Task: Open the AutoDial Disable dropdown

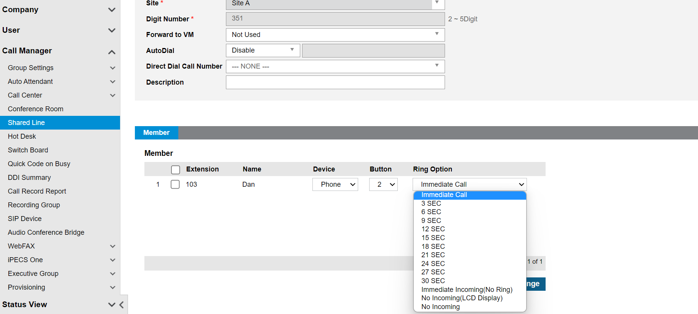Action: (263, 50)
